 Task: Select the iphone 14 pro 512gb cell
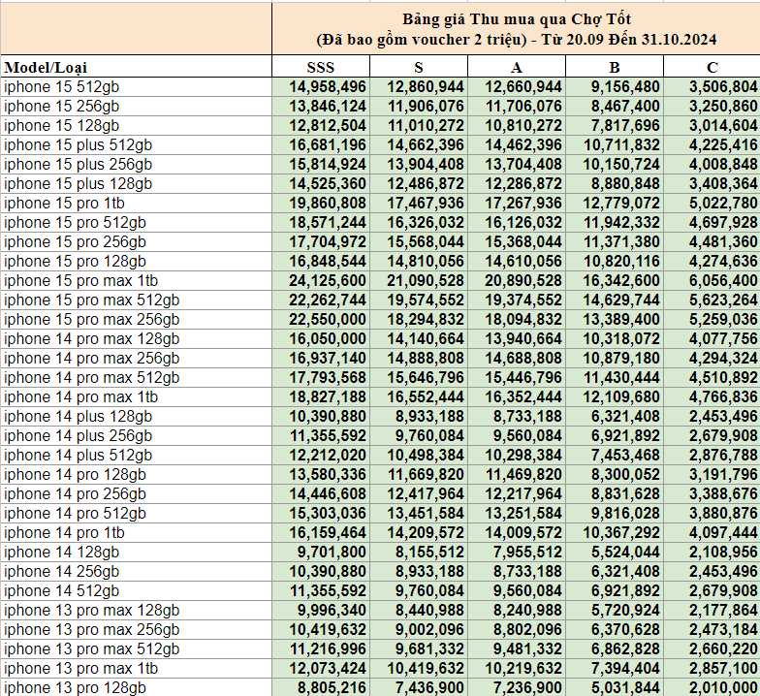136,514
